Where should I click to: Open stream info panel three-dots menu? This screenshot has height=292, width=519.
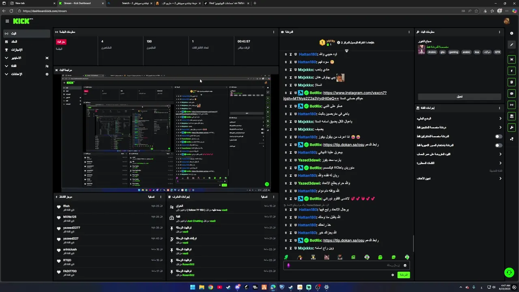499,32
